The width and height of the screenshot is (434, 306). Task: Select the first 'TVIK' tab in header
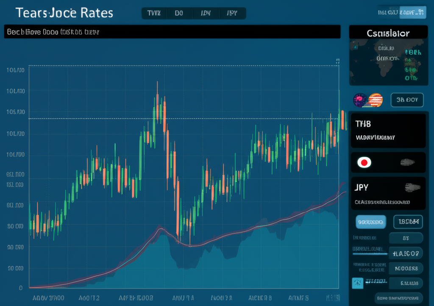click(x=153, y=13)
